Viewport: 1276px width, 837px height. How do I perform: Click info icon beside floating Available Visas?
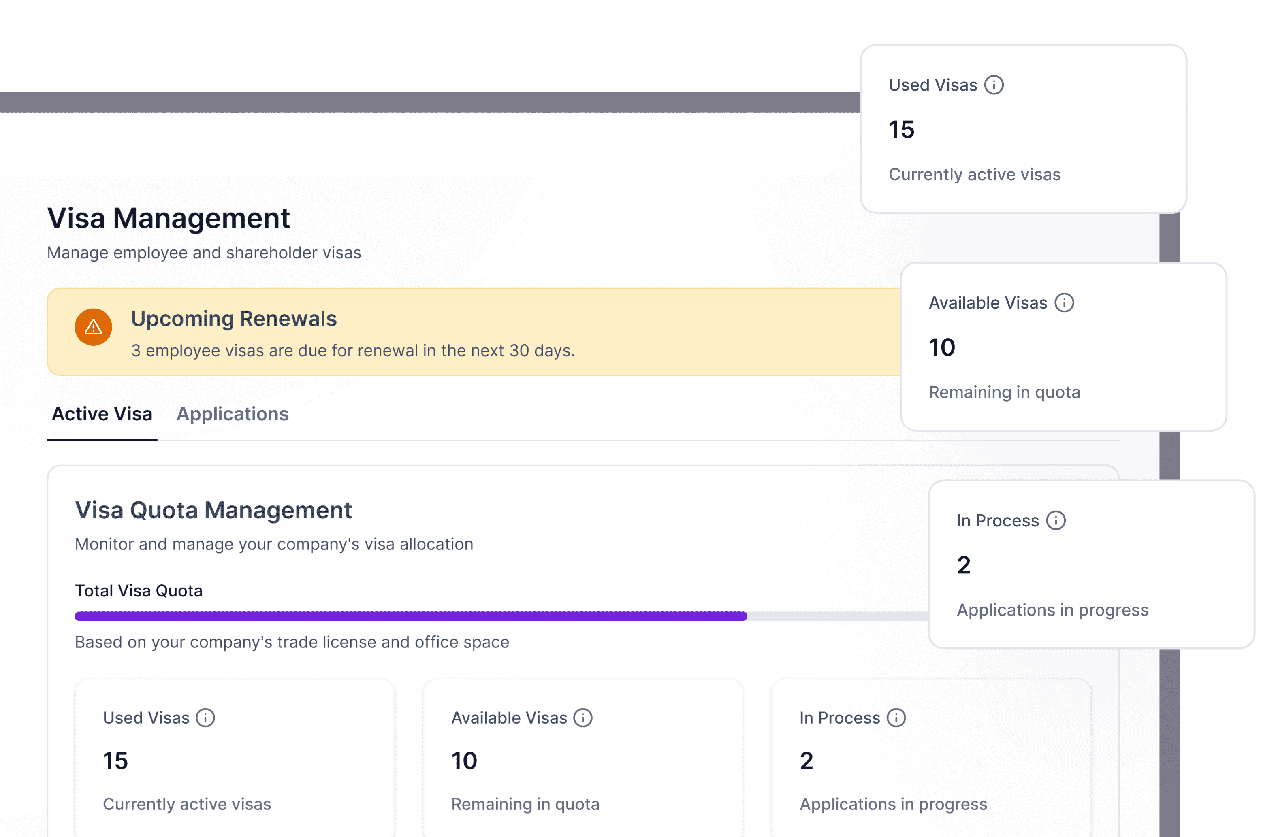tap(1064, 303)
